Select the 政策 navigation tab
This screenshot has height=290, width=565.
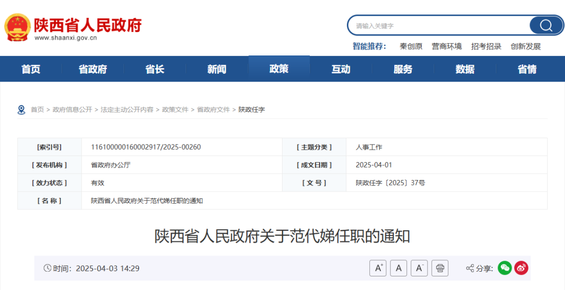pos(279,69)
